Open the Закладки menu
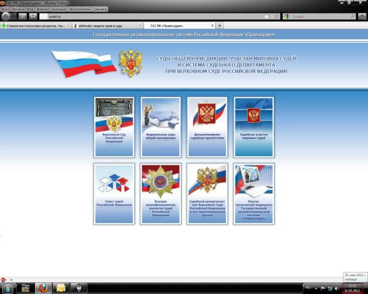Viewport: 368px width, 294px height. [59, 9]
